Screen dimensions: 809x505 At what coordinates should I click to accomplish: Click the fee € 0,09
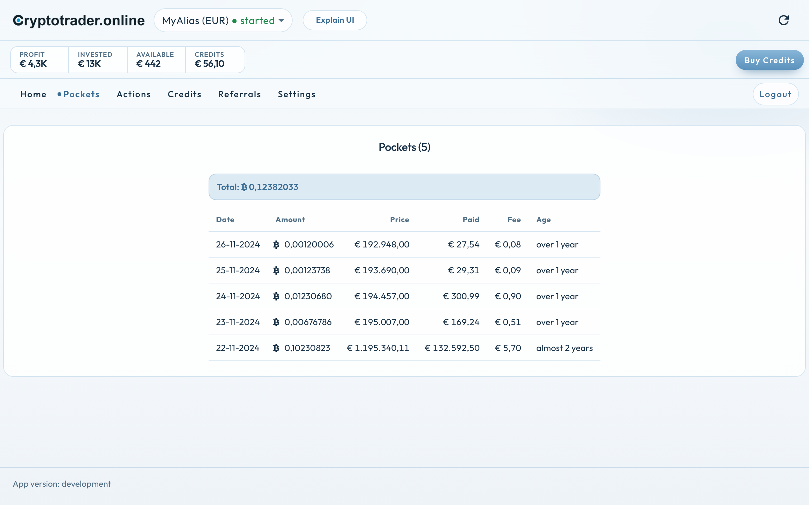(508, 270)
